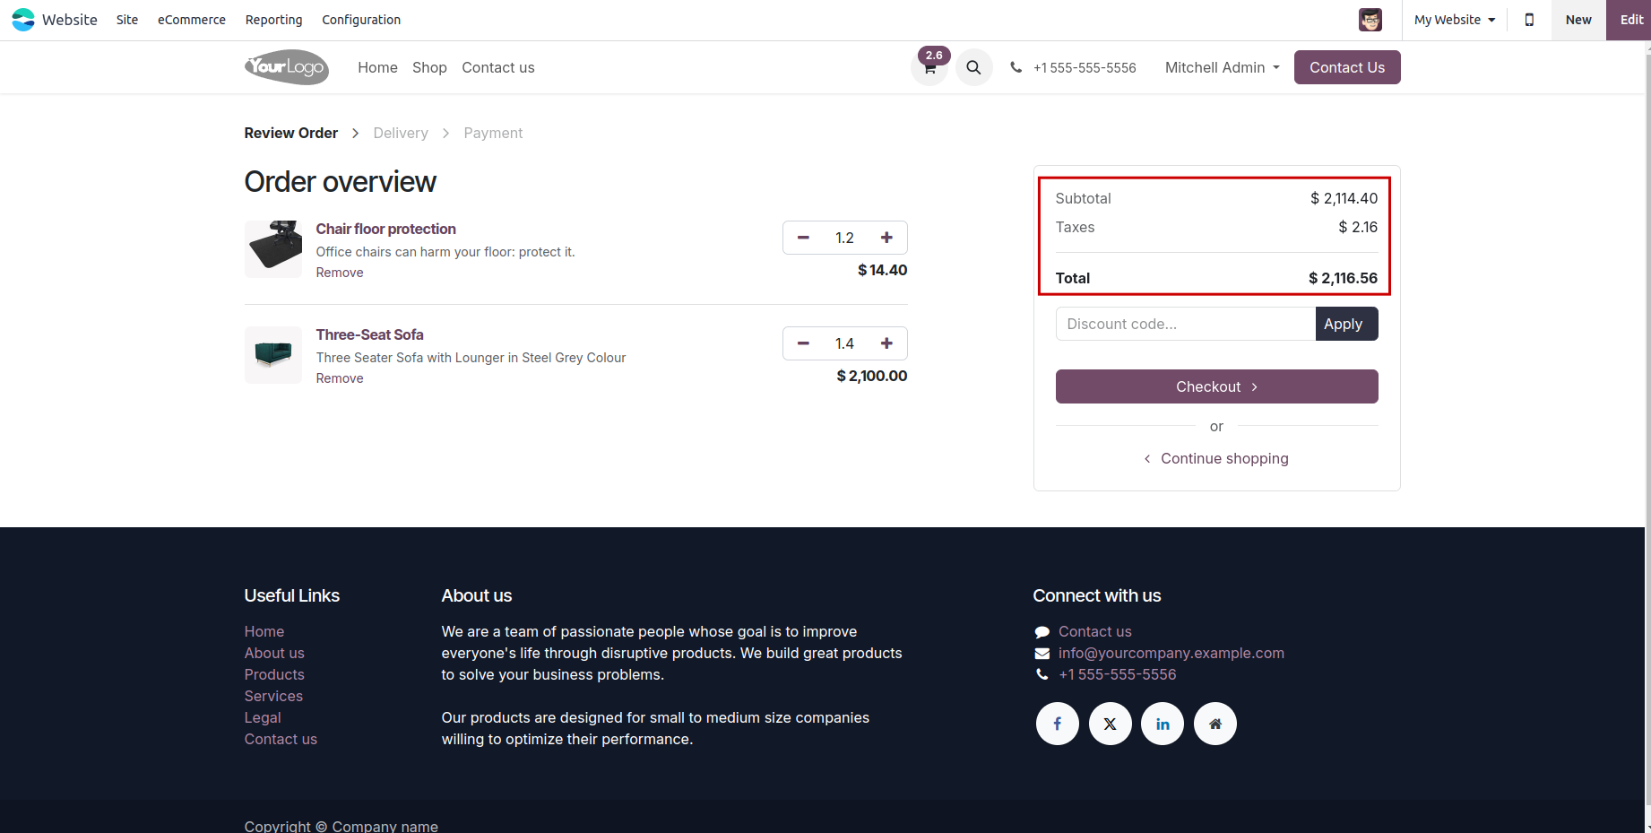Open the My Website switcher dropdown
The height and width of the screenshot is (833, 1651).
1454,20
